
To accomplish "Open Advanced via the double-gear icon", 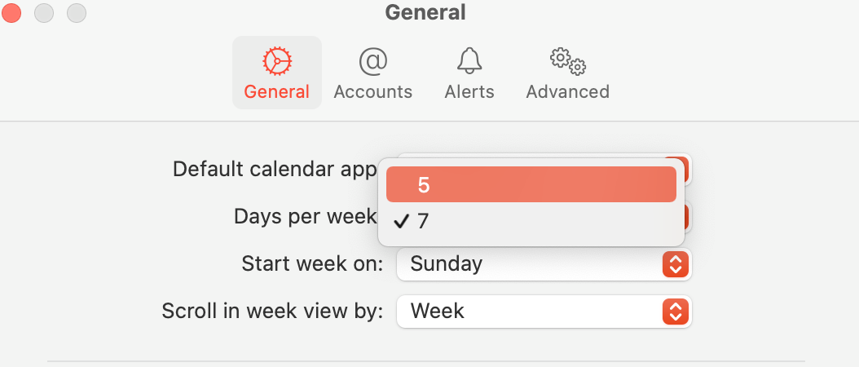I will [567, 61].
